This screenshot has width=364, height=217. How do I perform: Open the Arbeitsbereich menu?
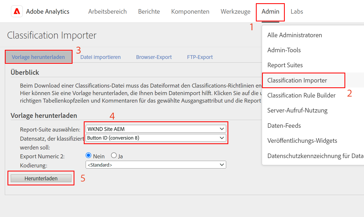(x=108, y=12)
